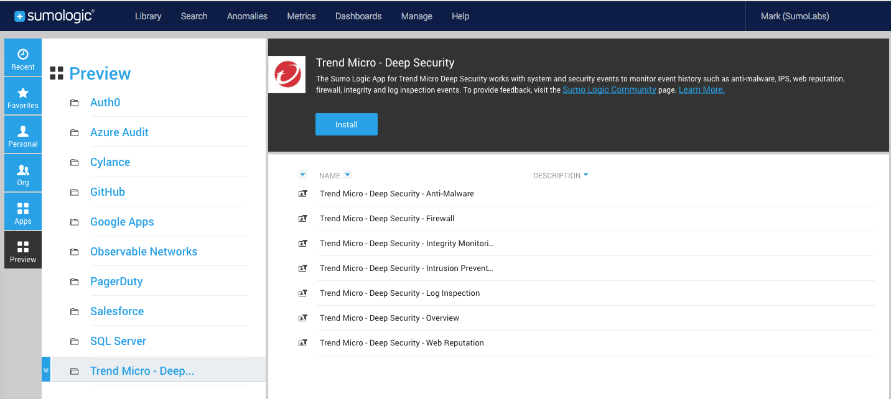The width and height of the screenshot is (891, 399).
Task: Open the Recent sidebar tab
Action: tap(23, 58)
